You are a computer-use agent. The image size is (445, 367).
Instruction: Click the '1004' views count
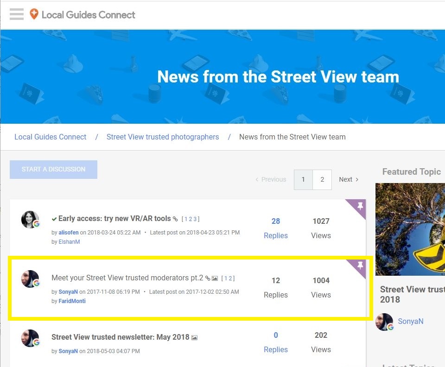tap(321, 280)
